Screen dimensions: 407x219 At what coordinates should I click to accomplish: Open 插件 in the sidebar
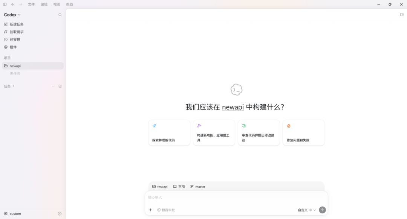point(33,47)
